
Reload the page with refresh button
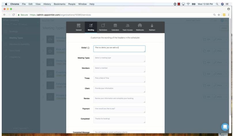click(x=14, y=15)
